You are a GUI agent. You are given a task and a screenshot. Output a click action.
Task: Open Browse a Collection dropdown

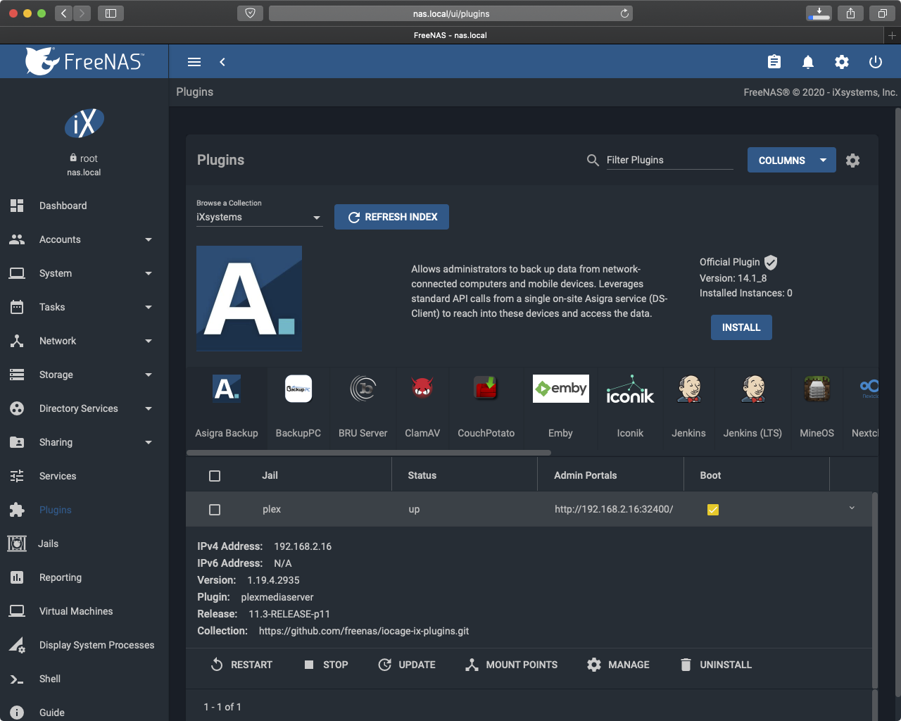pyautogui.click(x=259, y=218)
